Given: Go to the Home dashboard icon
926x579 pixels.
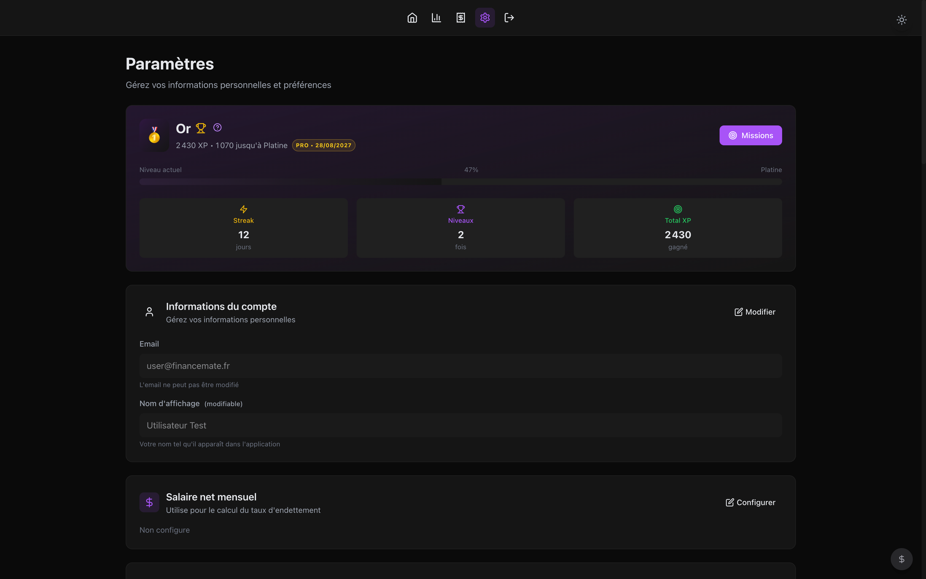Looking at the screenshot, I should pos(412,18).
